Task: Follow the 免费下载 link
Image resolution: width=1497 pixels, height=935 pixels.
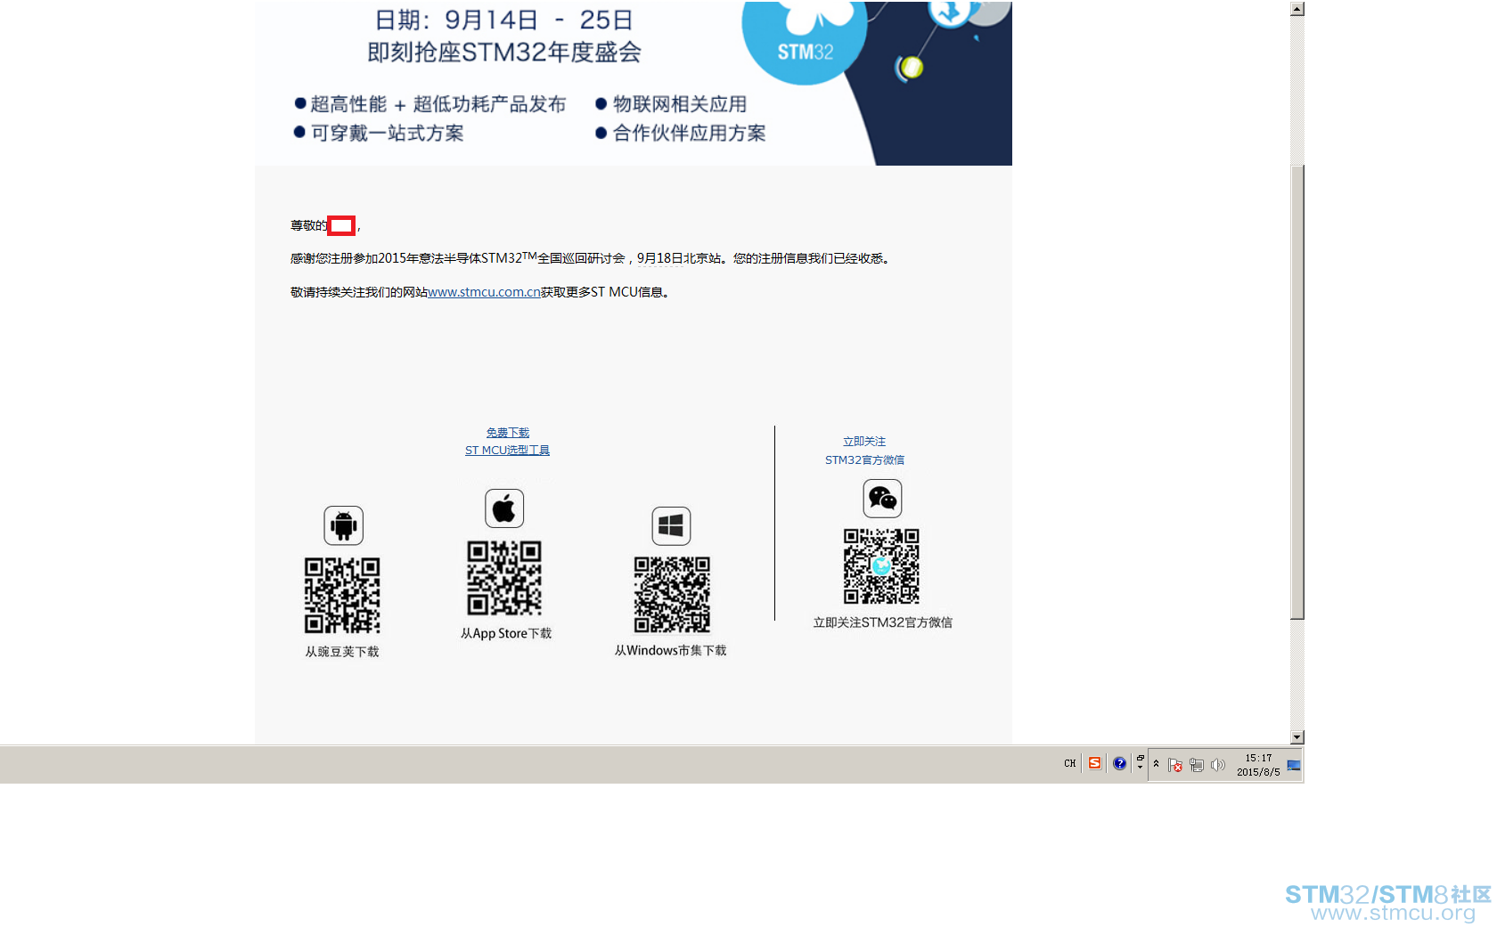Action: [508, 433]
